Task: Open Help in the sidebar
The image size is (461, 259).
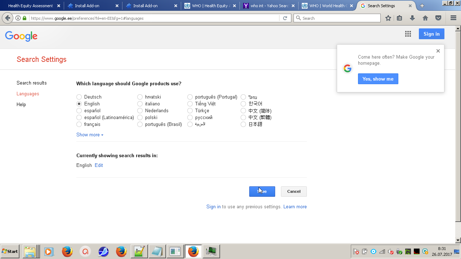Action: click(x=21, y=105)
